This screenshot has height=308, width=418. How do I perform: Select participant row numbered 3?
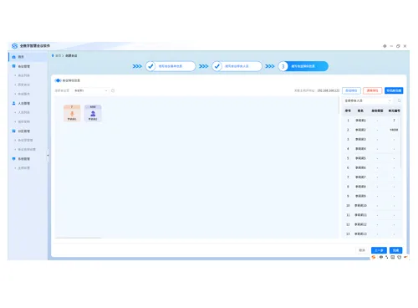pyautogui.click(x=371, y=139)
